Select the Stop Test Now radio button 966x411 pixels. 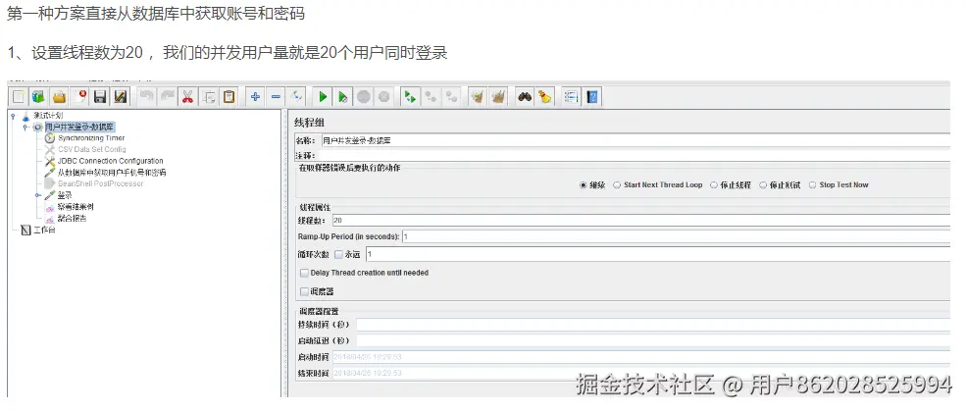(813, 184)
